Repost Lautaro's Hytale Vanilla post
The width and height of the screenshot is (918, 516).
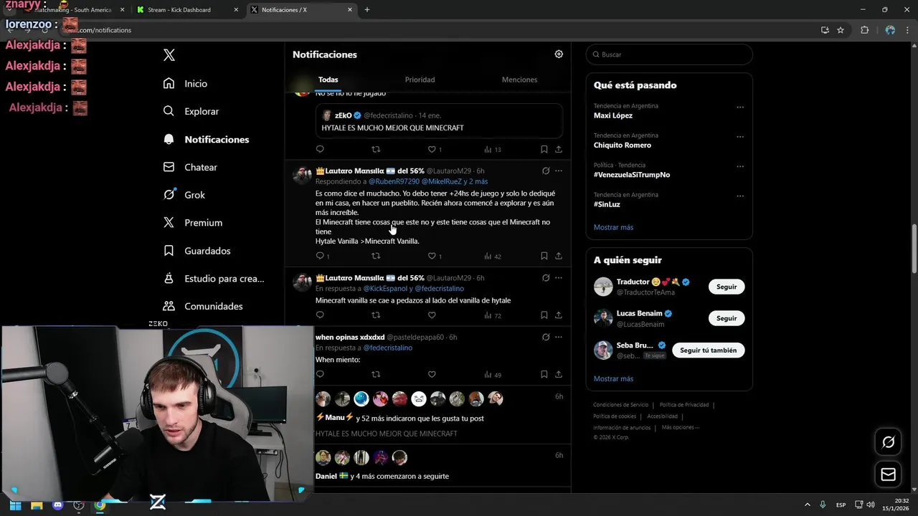click(x=376, y=256)
